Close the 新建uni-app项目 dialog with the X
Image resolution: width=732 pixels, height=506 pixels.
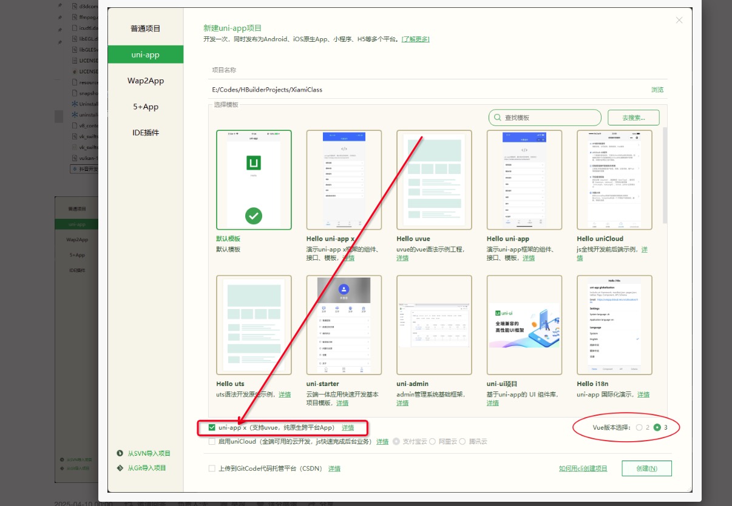[679, 21]
